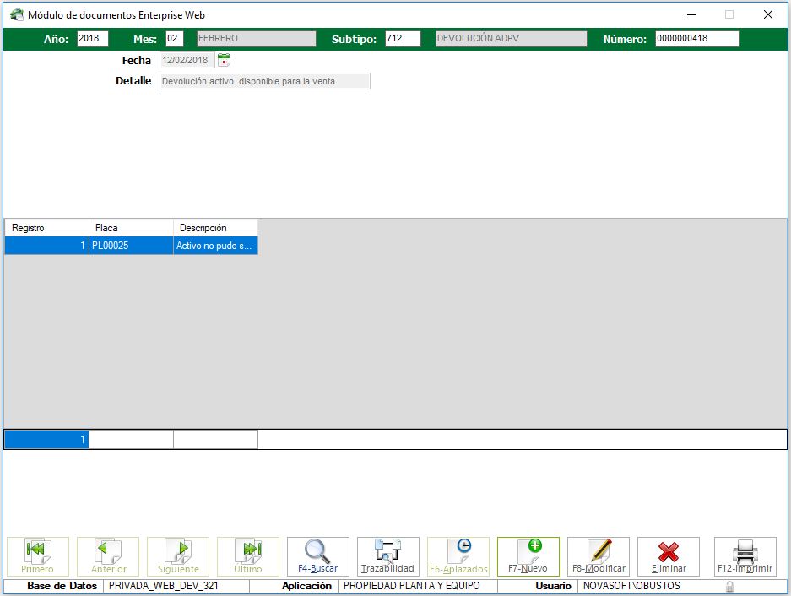Image resolution: width=791 pixels, height=596 pixels.
Task: Click PROPIEDAD PLANTA Y EQUIPO status text
Action: pos(412,586)
